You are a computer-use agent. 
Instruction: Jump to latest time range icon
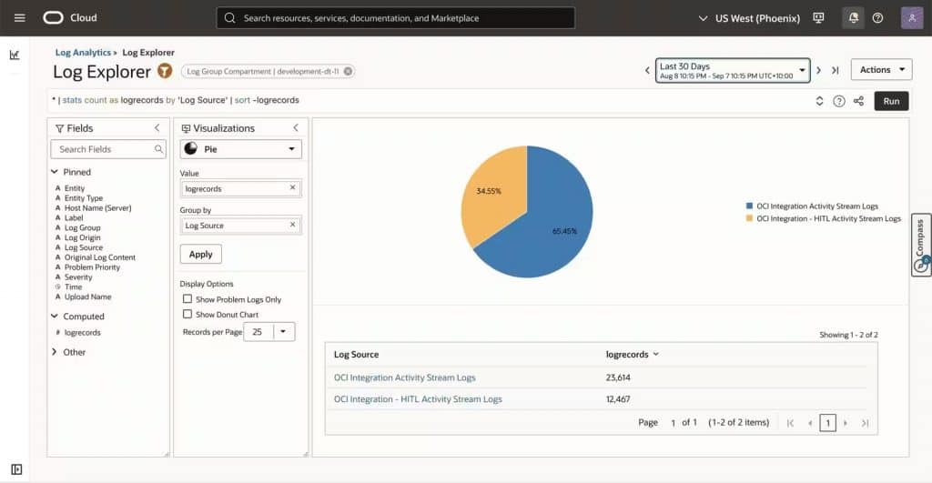(x=836, y=70)
